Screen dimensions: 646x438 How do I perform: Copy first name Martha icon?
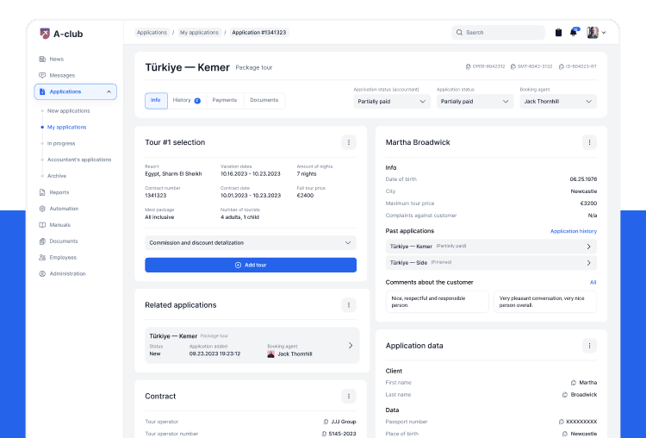(574, 383)
